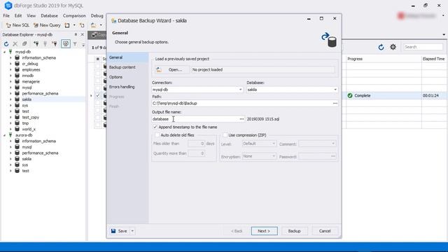Open the File menu
The image size is (448, 252).
point(6,15)
